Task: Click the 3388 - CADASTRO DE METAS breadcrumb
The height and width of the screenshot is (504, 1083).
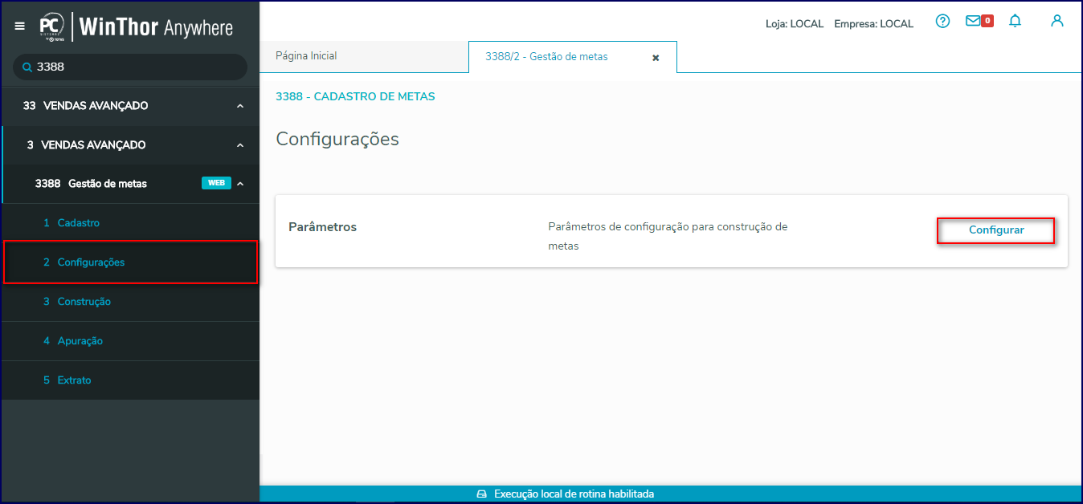Action: tap(355, 96)
